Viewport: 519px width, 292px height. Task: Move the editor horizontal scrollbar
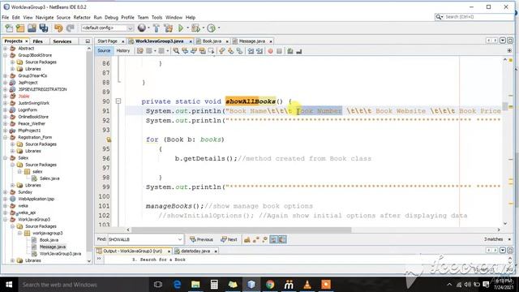[x=242, y=230]
